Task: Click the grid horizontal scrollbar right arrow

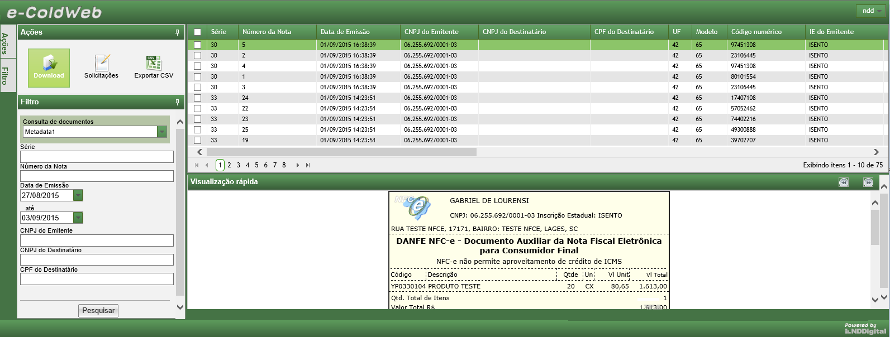Action: [876, 152]
